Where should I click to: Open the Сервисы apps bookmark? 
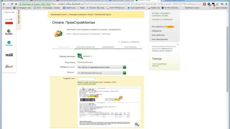[7, 8]
